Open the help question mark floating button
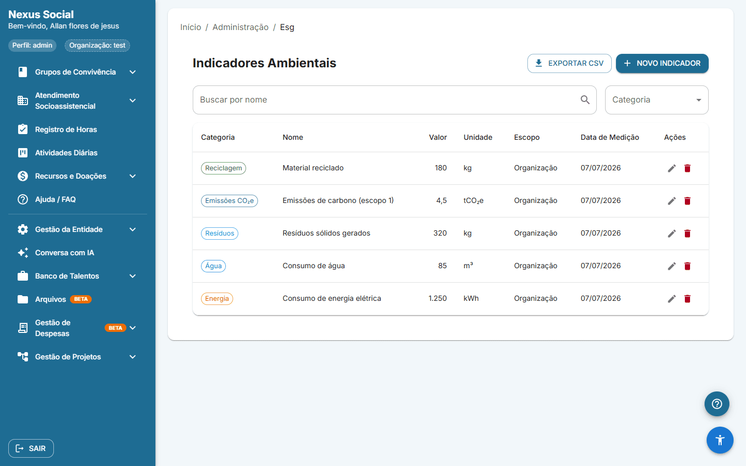746x466 pixels. tap(717, 404)
